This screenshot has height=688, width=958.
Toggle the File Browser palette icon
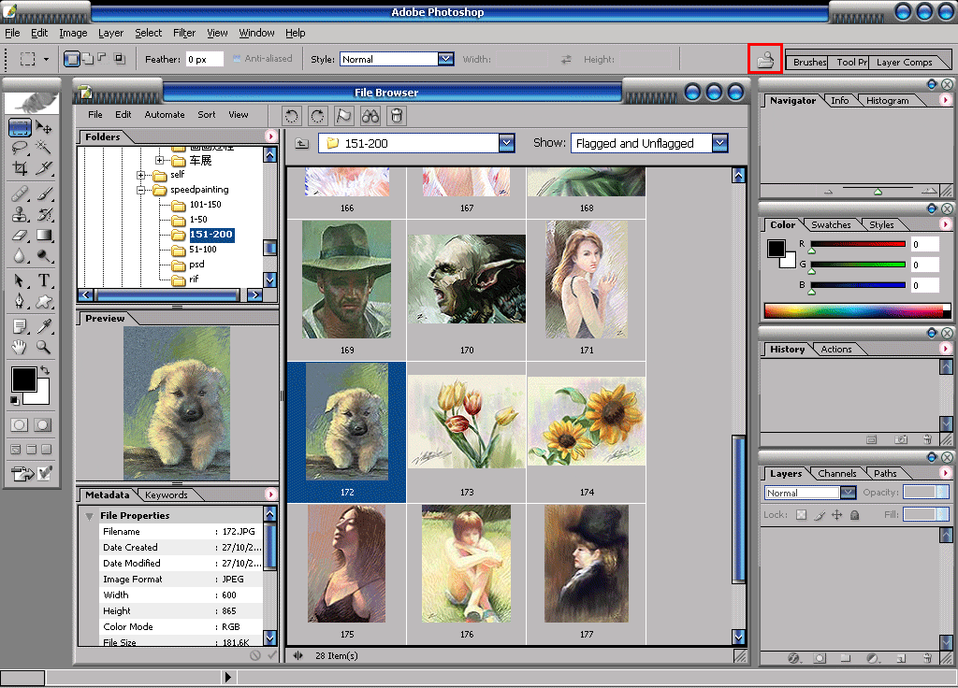tap(765, 59)
